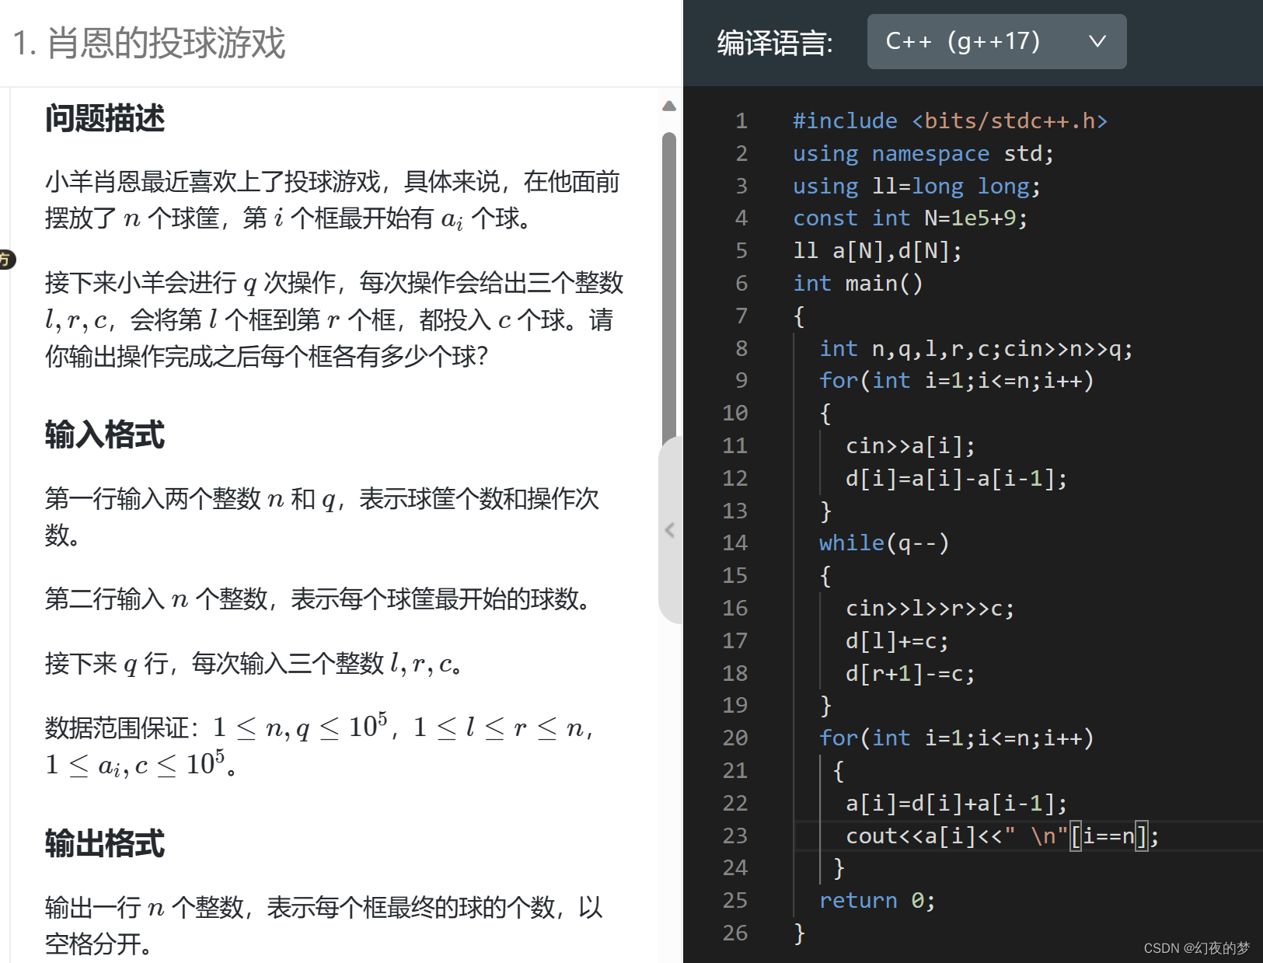Click the problem title 肖恩的投球游戏
1263x963 pixels.
[166, 43]
